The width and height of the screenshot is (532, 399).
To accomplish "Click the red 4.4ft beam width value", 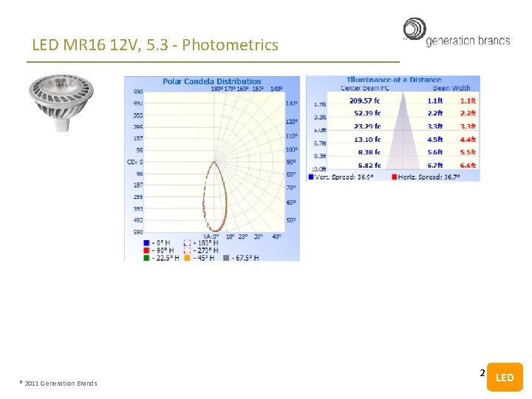I will pyautogui.click(x=468, y=140).
